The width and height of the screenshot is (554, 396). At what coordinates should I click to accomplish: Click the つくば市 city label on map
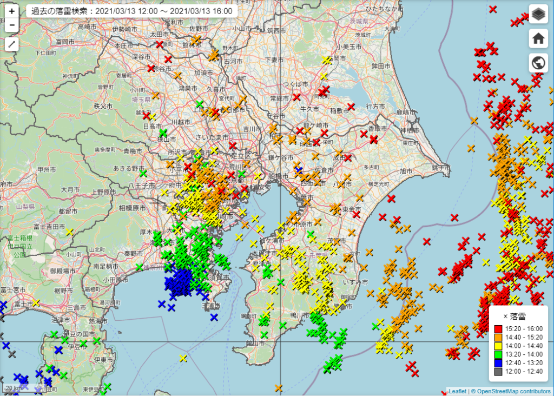click(295, 85)
